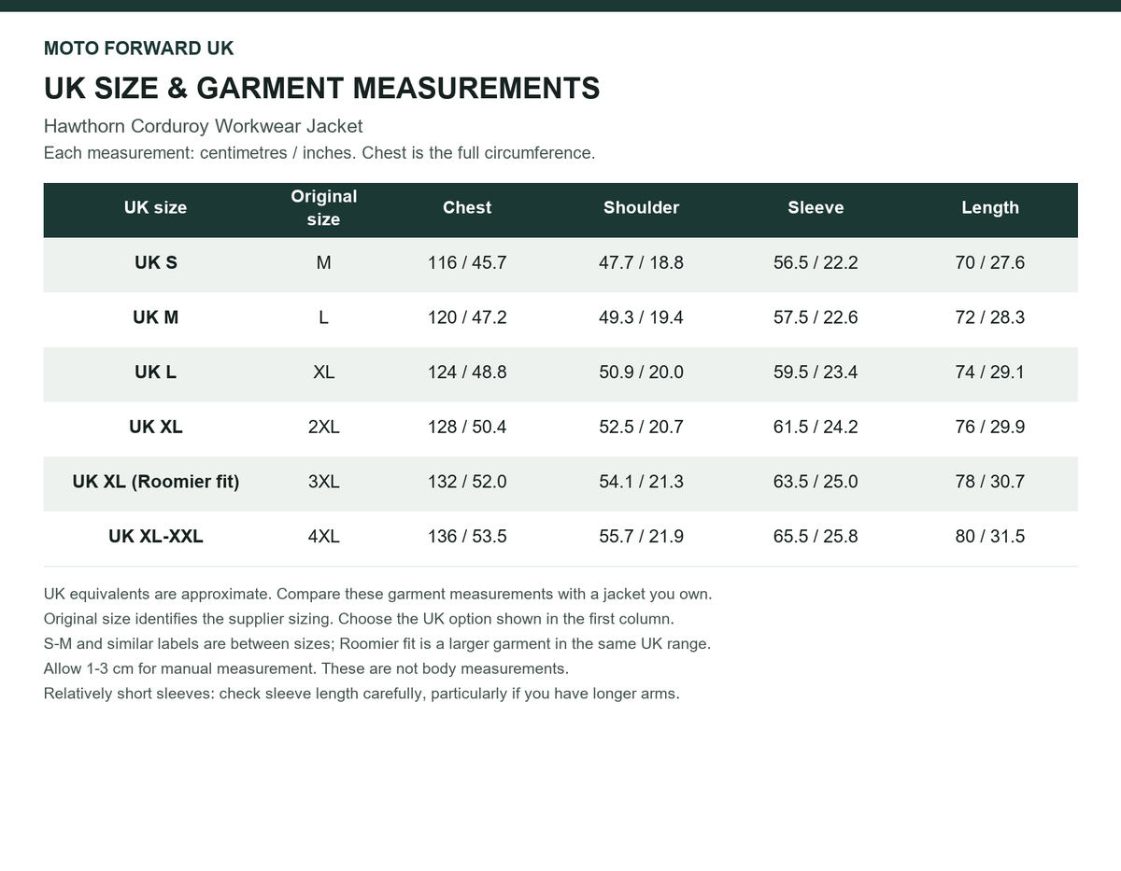1121x871 pixels.
Task: Click chest value 116 / 45.7
Action: [x=467, y=262]
